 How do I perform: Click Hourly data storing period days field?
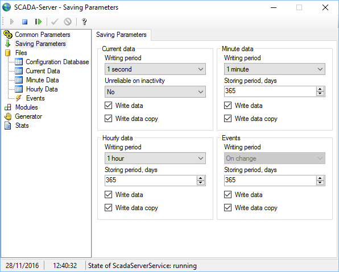coord(151,181)
